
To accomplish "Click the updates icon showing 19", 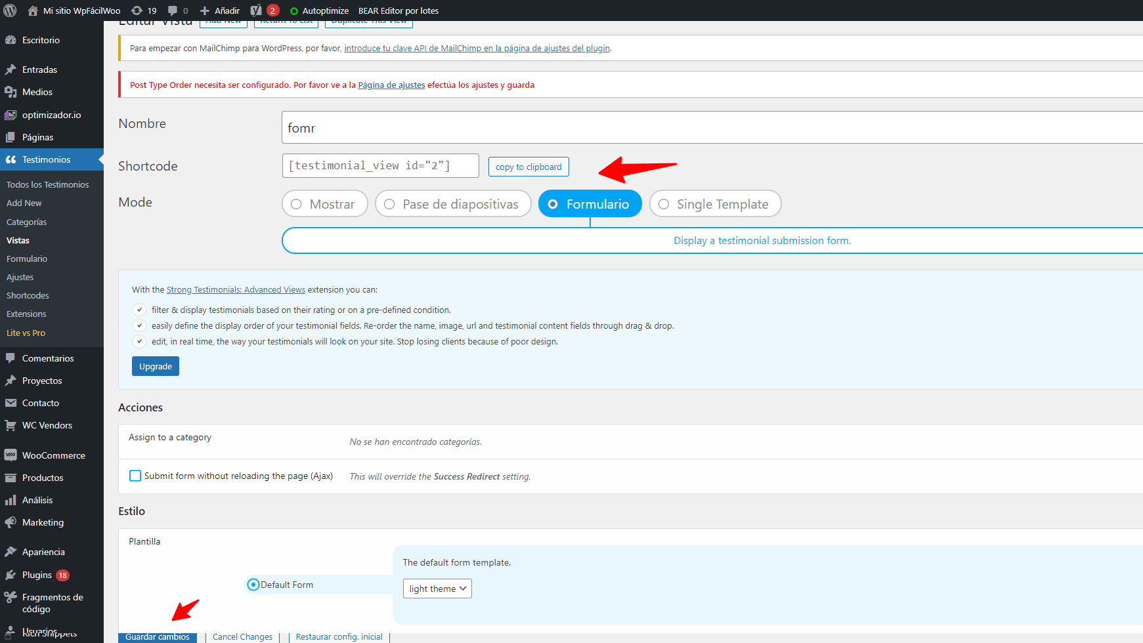I will click(137, 10).
